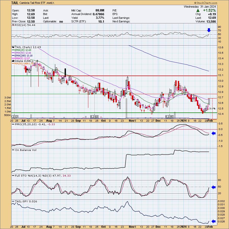Image resolution: width=229 pixels, height=229 pixels.
Task: Click the Cambria Tail Risk ETF name
Action: click(32, 3)
